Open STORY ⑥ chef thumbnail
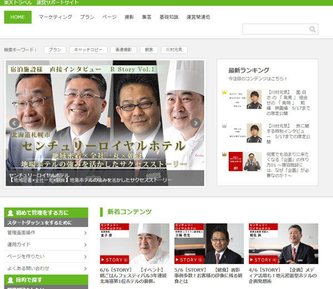This screenshot has height=289, width=333. pyautogui.click(x=135, y=244)
